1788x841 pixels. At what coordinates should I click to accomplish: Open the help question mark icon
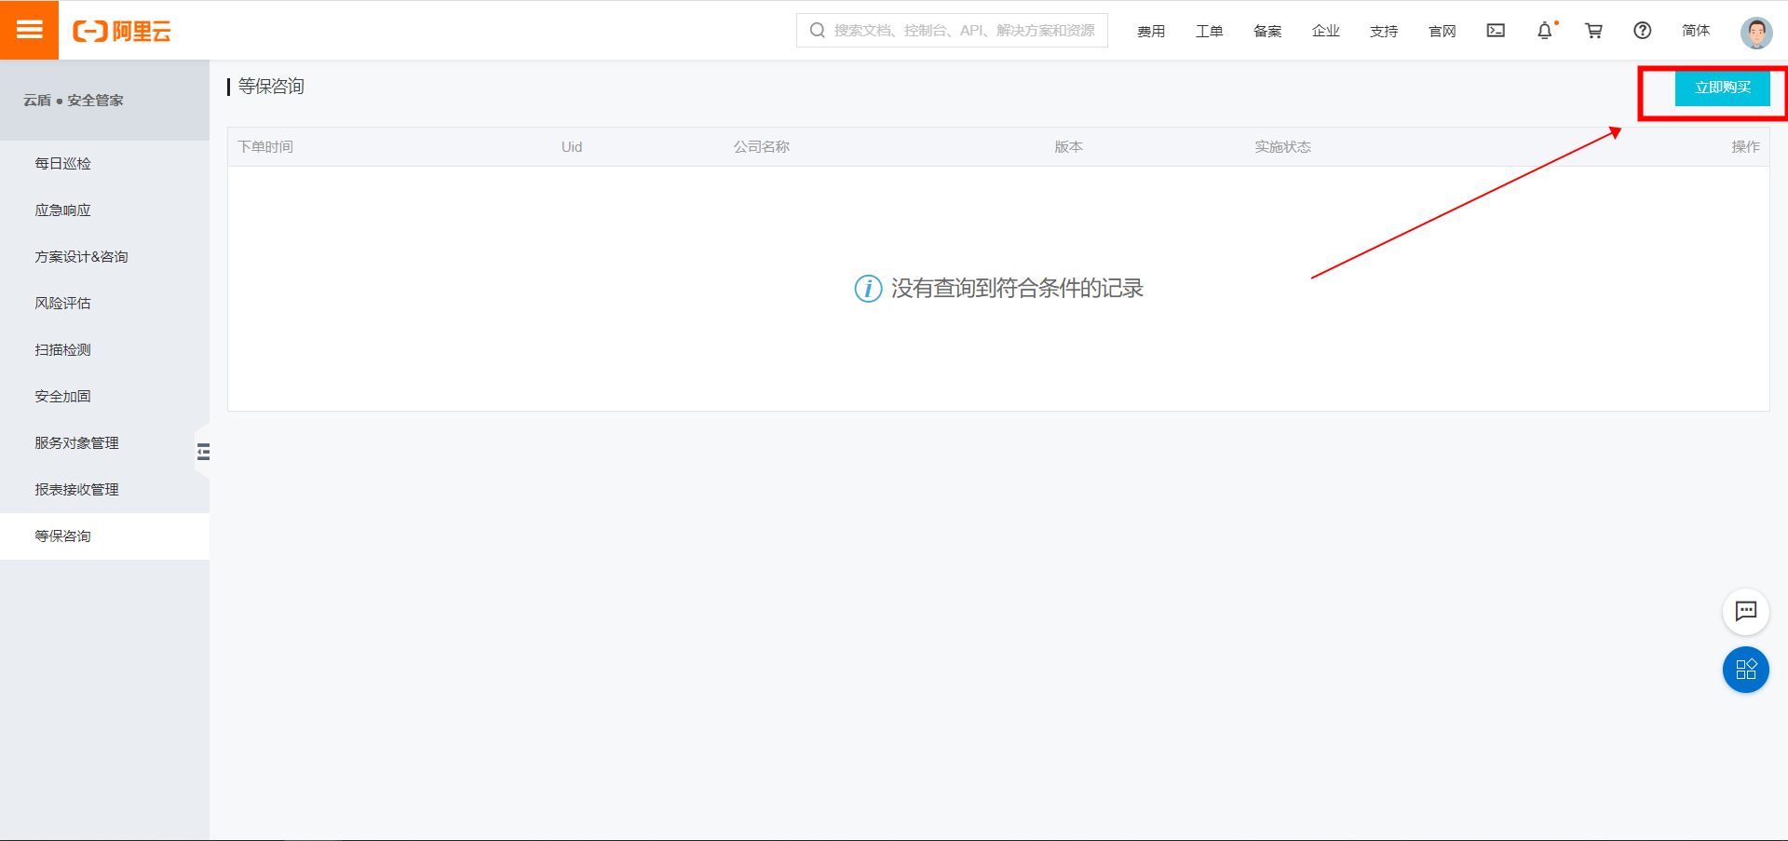[x=1643, y=31]
